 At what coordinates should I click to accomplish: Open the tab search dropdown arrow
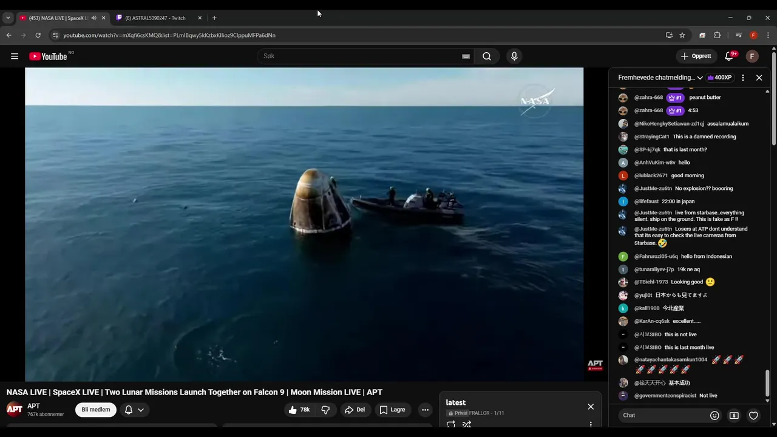8,18
